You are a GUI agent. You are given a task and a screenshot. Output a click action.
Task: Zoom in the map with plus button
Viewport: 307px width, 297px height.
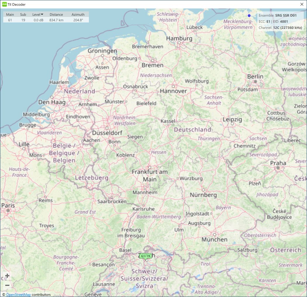click(x=7, y=276)
